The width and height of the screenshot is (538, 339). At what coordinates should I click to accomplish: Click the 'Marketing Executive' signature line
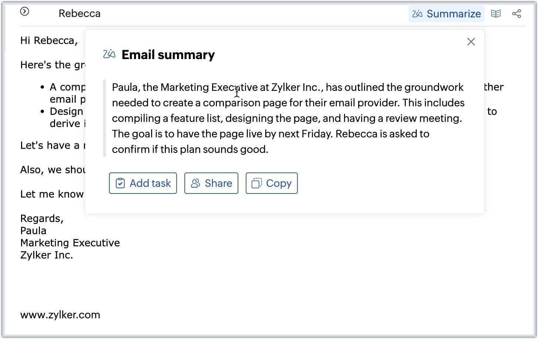70,243
